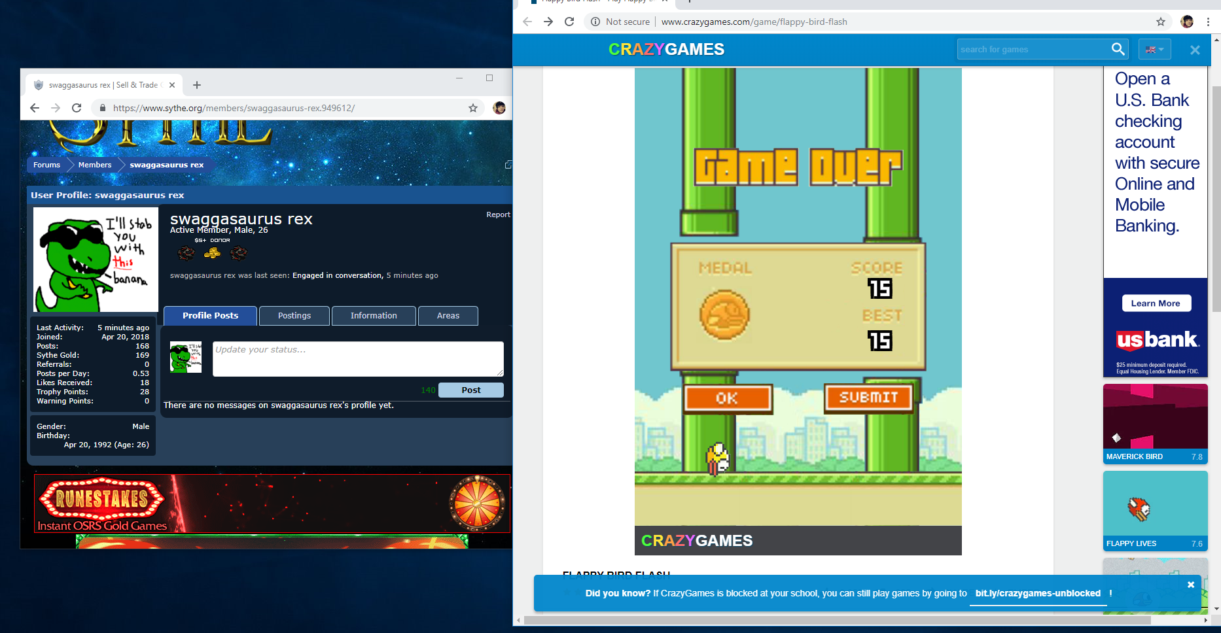Click the first dark donor badge icon
The width and height of the screenshot is (1221, 633).
point(186,253)
